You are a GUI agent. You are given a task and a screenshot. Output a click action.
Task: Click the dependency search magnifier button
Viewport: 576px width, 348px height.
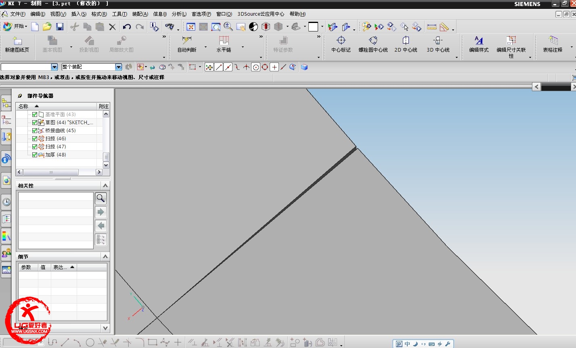click(x=101, y=198)
